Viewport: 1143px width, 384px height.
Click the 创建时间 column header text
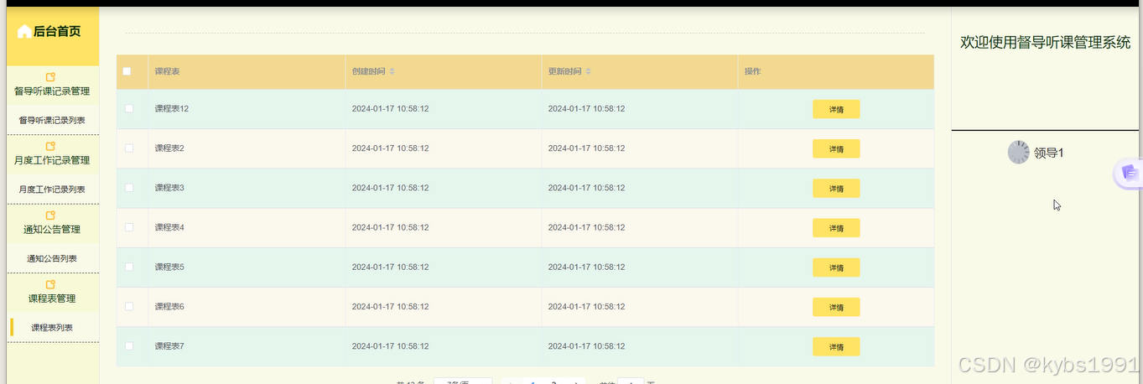(x=369, y=72)
